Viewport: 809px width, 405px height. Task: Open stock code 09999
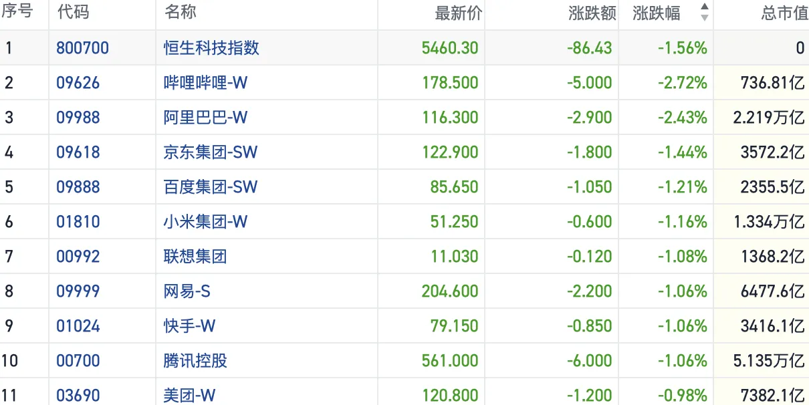78,291
